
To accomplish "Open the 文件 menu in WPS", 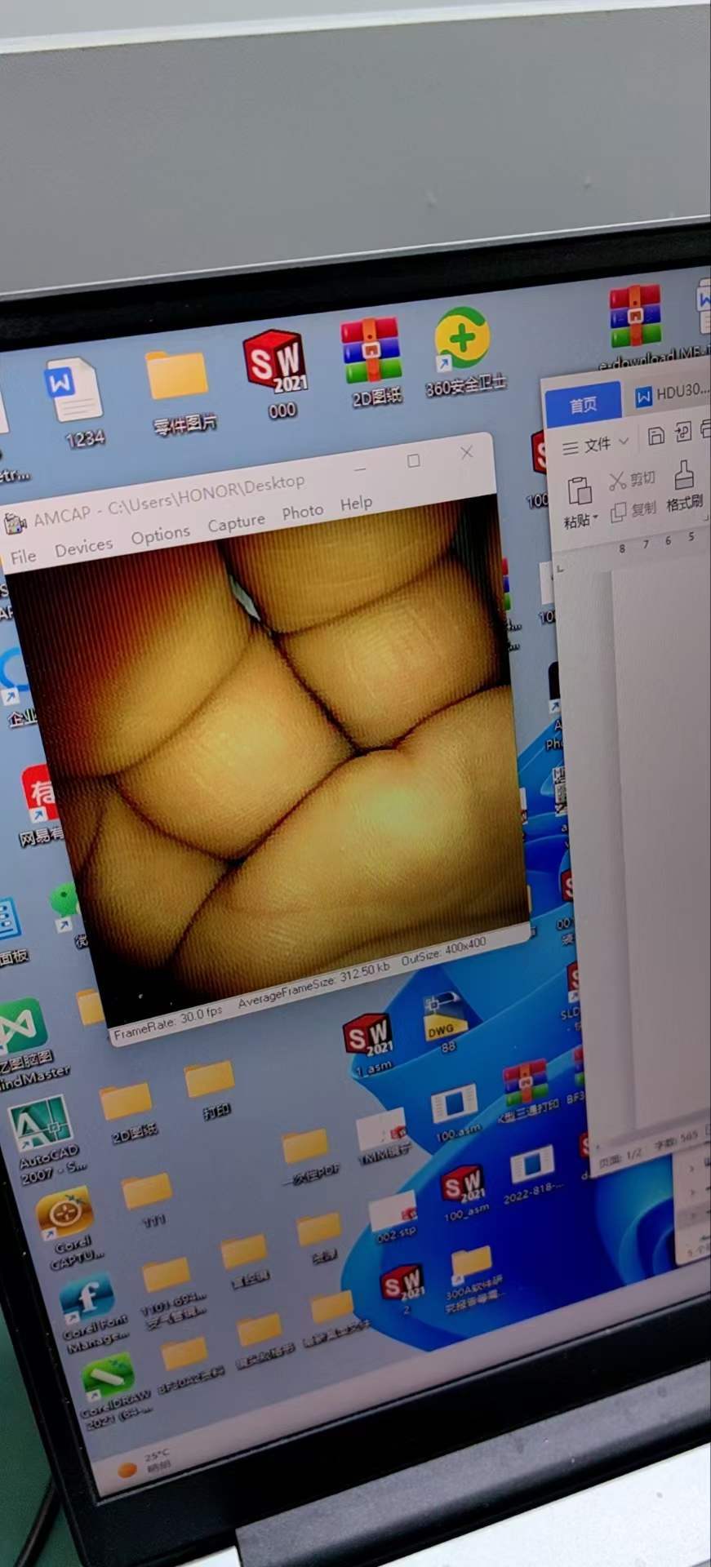I will pyautogui.click(x=596, y=445).
